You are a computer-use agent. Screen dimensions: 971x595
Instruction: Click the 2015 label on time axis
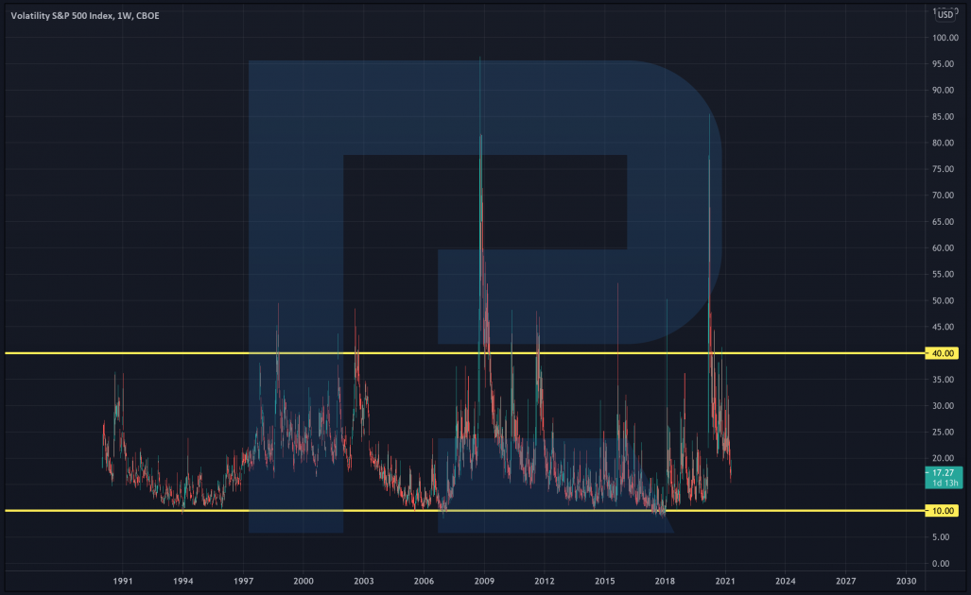[x=605, y=581]
